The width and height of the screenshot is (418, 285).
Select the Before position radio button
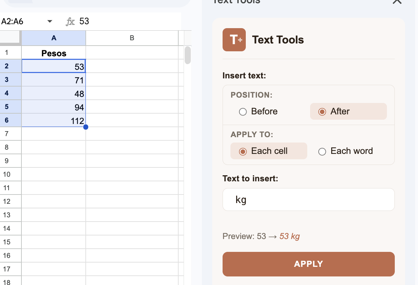pyautogui.click(x=243, y=112)
